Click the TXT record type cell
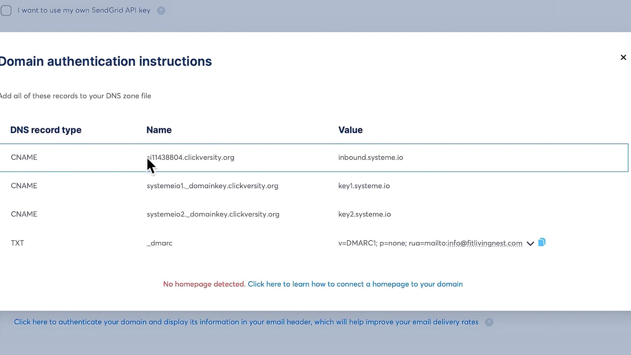631x355 pixels. [x=17, y=243]
